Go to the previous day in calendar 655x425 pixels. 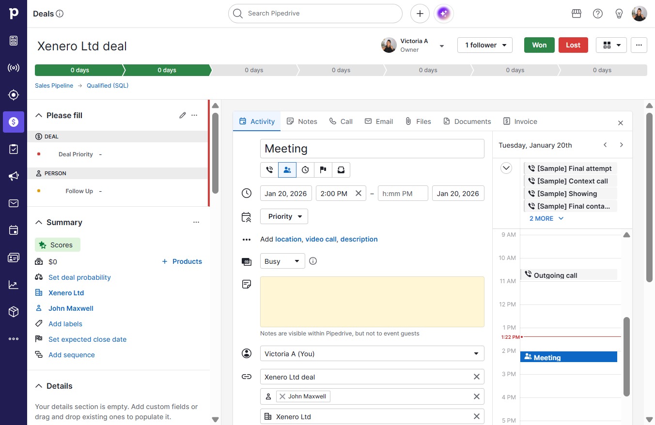(605, 145)
